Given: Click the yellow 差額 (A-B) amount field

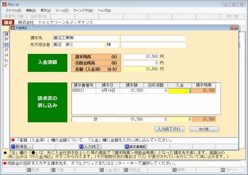Looking at the screenshot, I should tap(141, 69).
